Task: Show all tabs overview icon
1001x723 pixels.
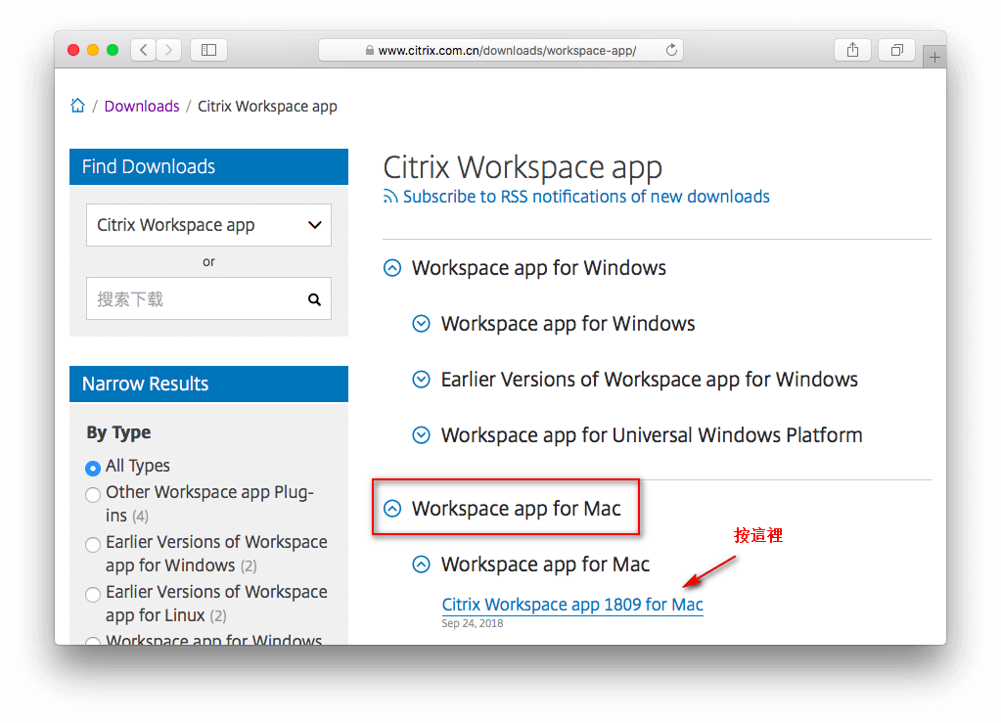Action: [897, 50]
